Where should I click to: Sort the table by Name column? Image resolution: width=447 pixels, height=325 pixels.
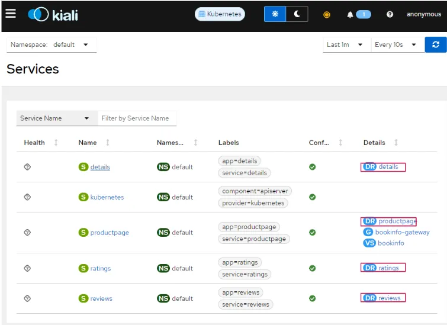[108, 143]
